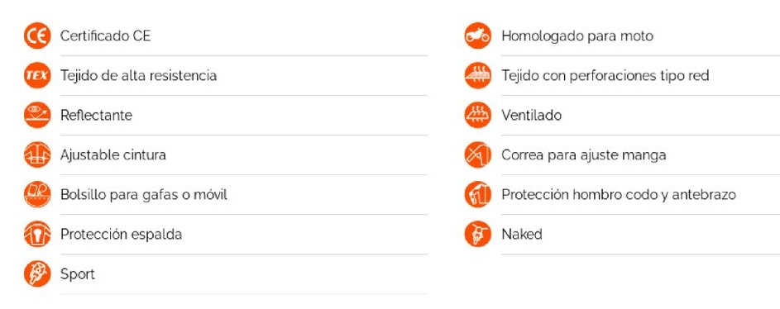Click the Reflectante eye icon

pos(37,115)
